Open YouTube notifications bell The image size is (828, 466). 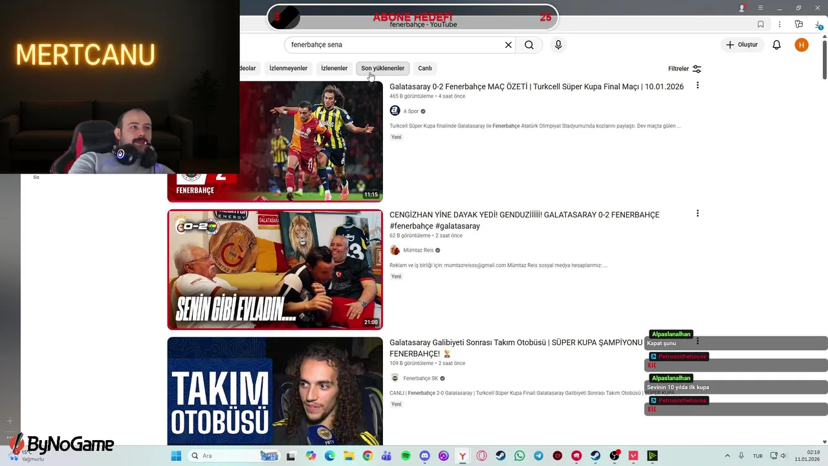click(x=777, y=45)
